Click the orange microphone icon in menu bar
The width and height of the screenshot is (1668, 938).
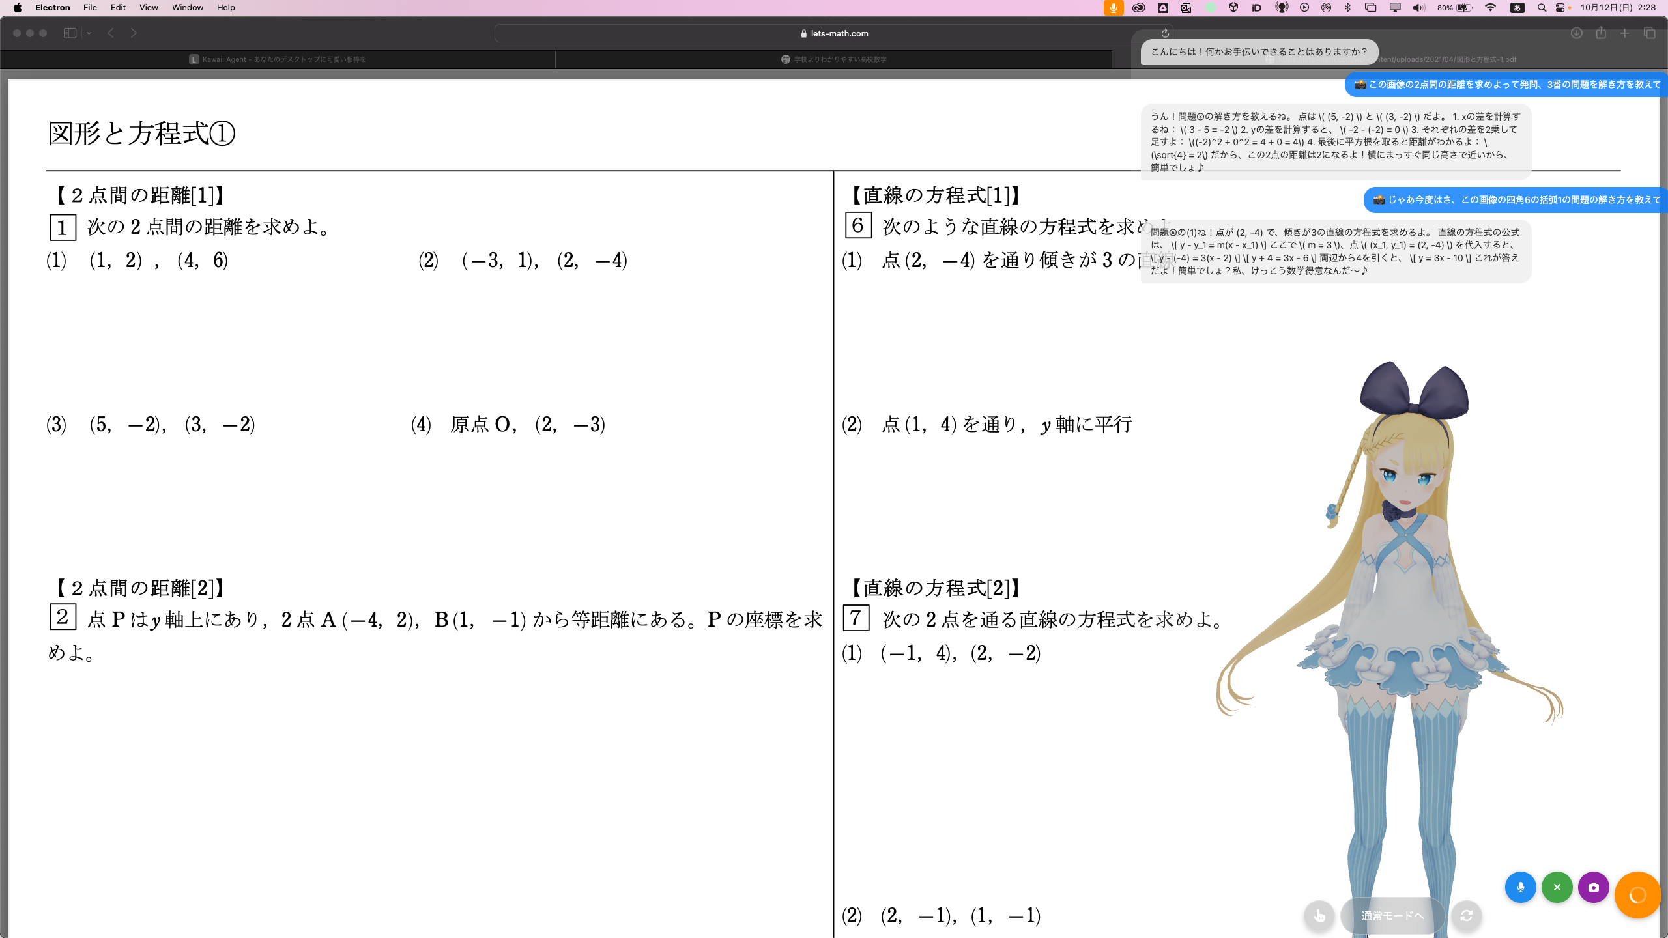pos(1113,8)
